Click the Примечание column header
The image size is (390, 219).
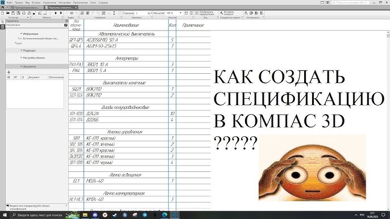(193, 25)
